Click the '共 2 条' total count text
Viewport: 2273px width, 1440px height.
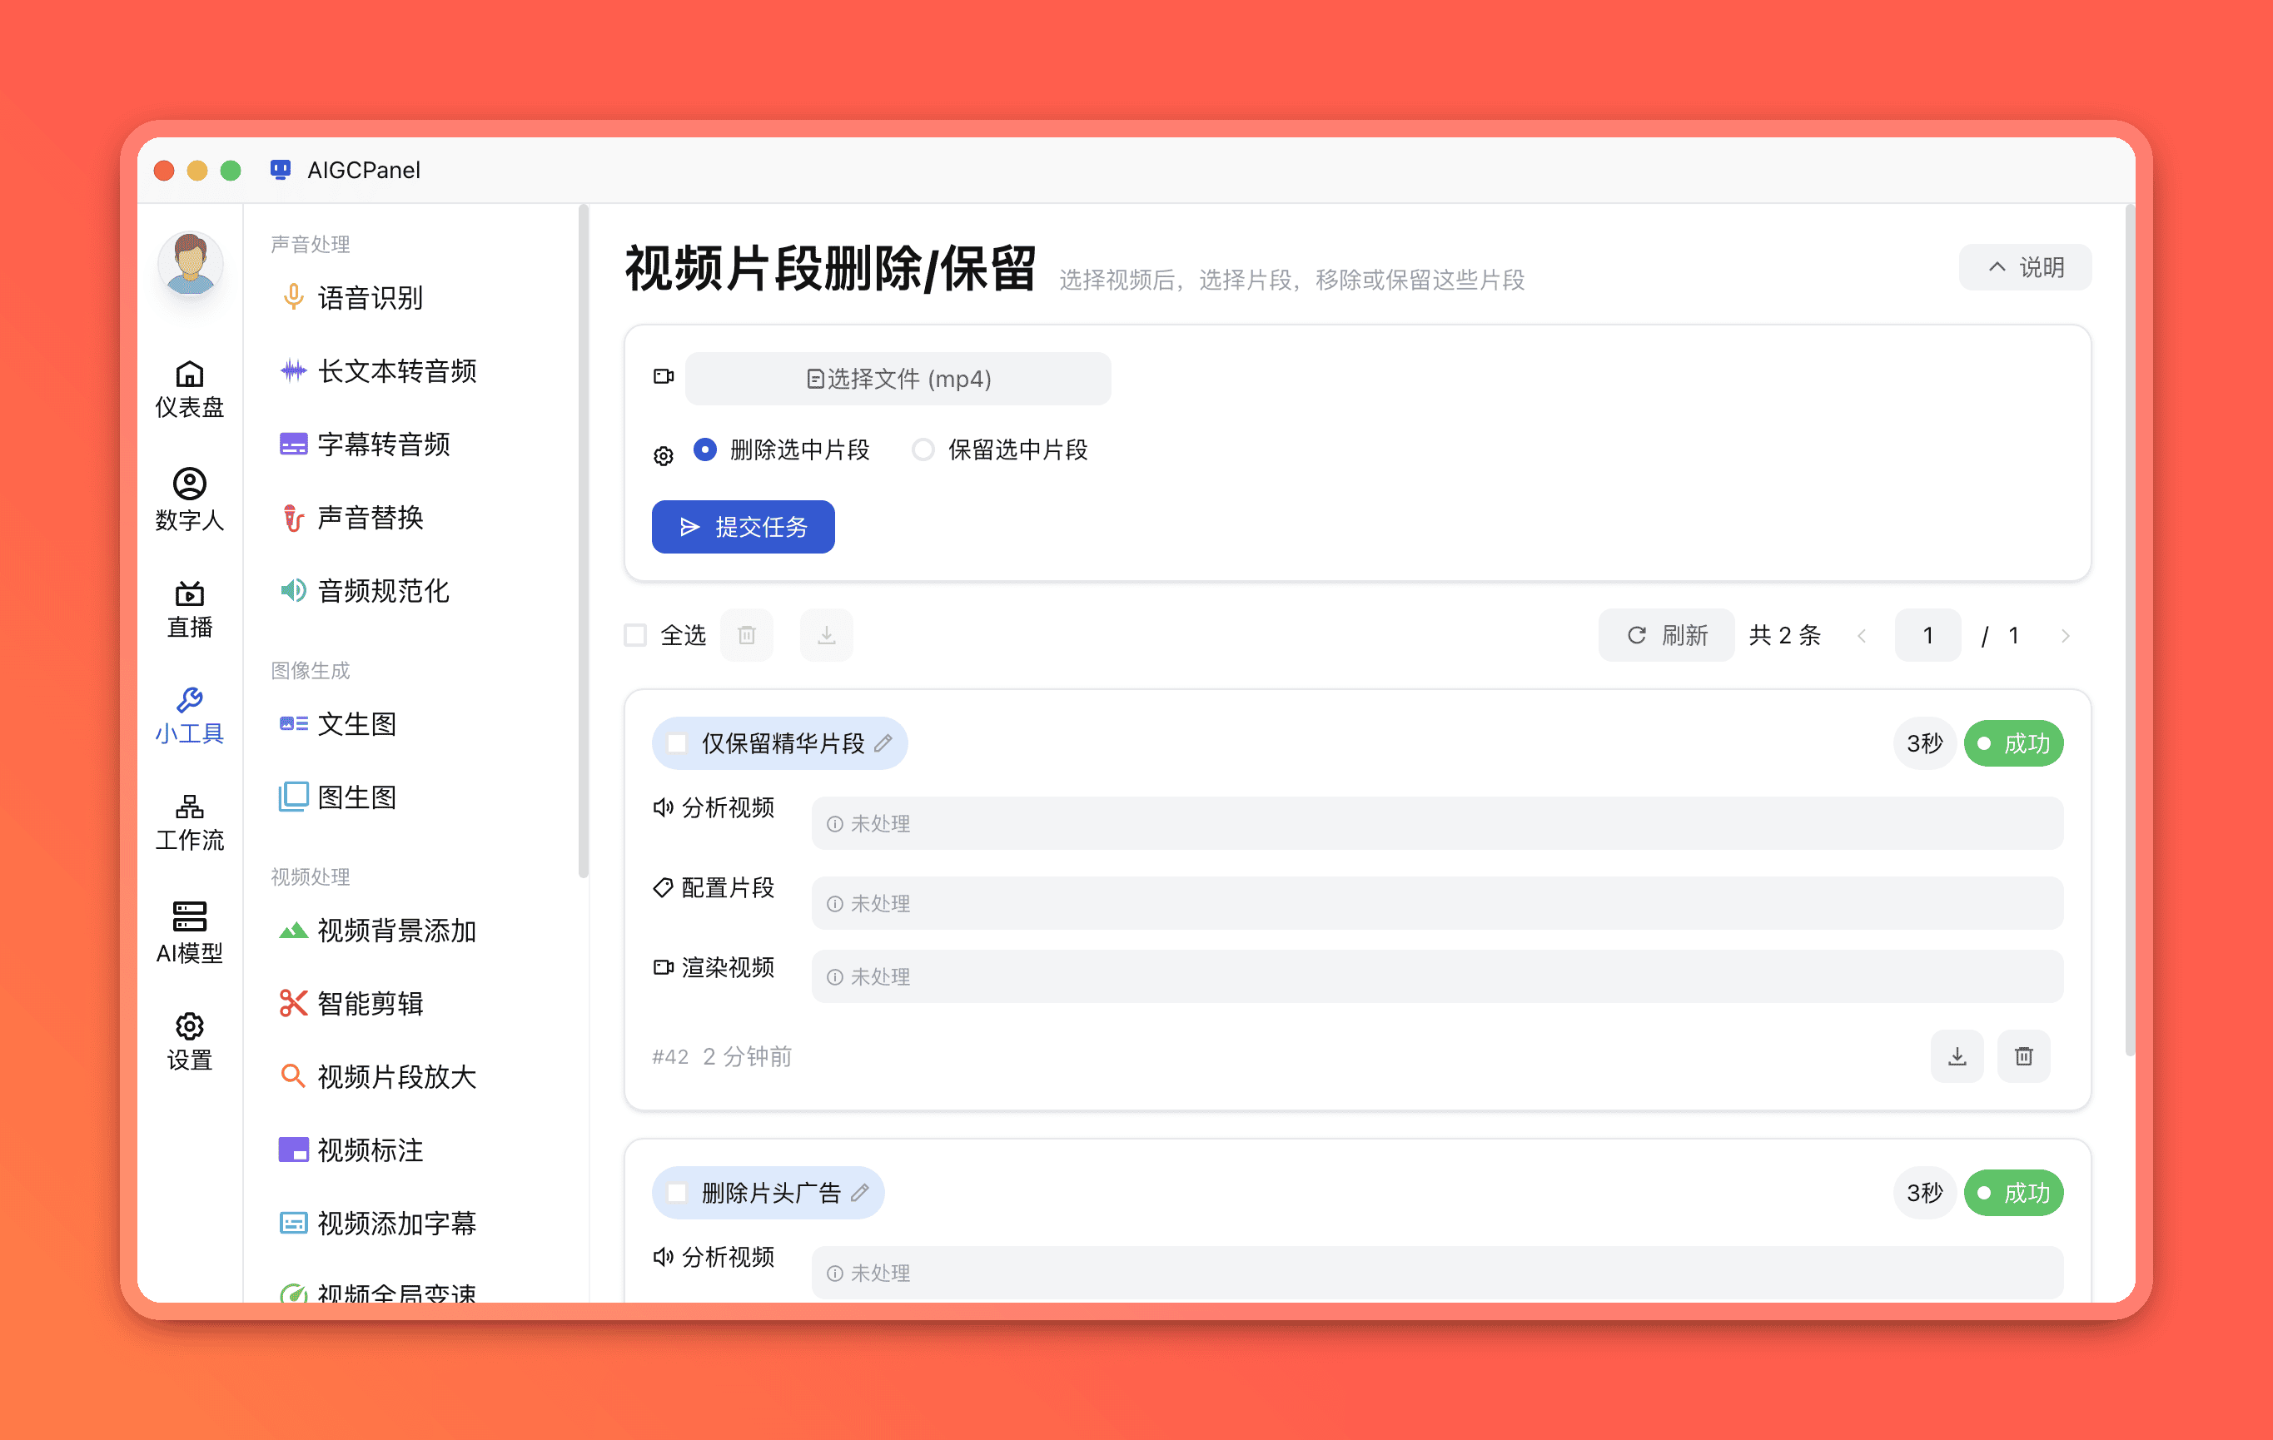point(1785,635)
